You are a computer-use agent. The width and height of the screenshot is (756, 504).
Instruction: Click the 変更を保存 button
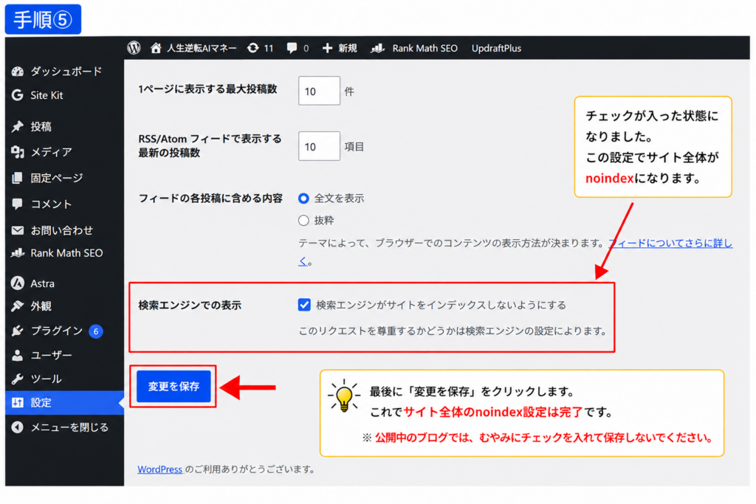click(x=173, y=386)
